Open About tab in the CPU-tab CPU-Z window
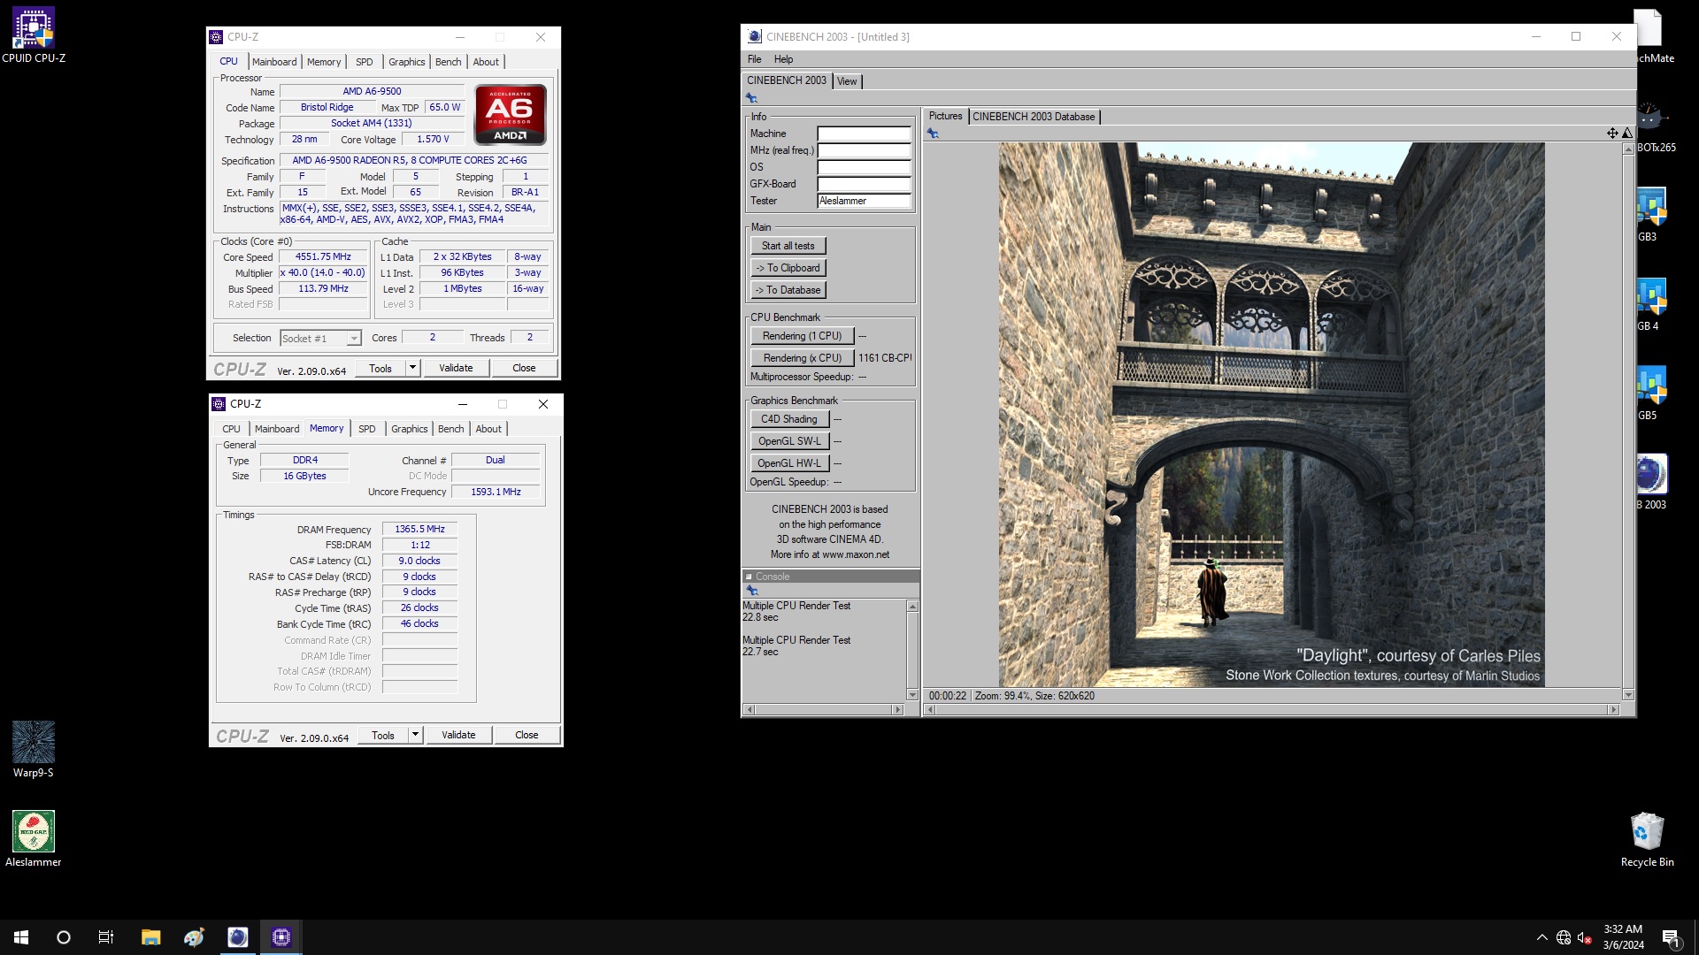This screenshot has width=1699, height=955. 486,62
